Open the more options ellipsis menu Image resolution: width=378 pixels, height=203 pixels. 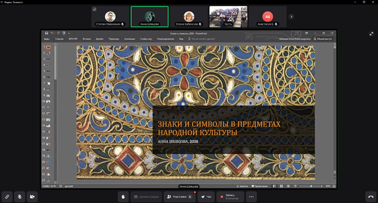[x=251, y=197]
